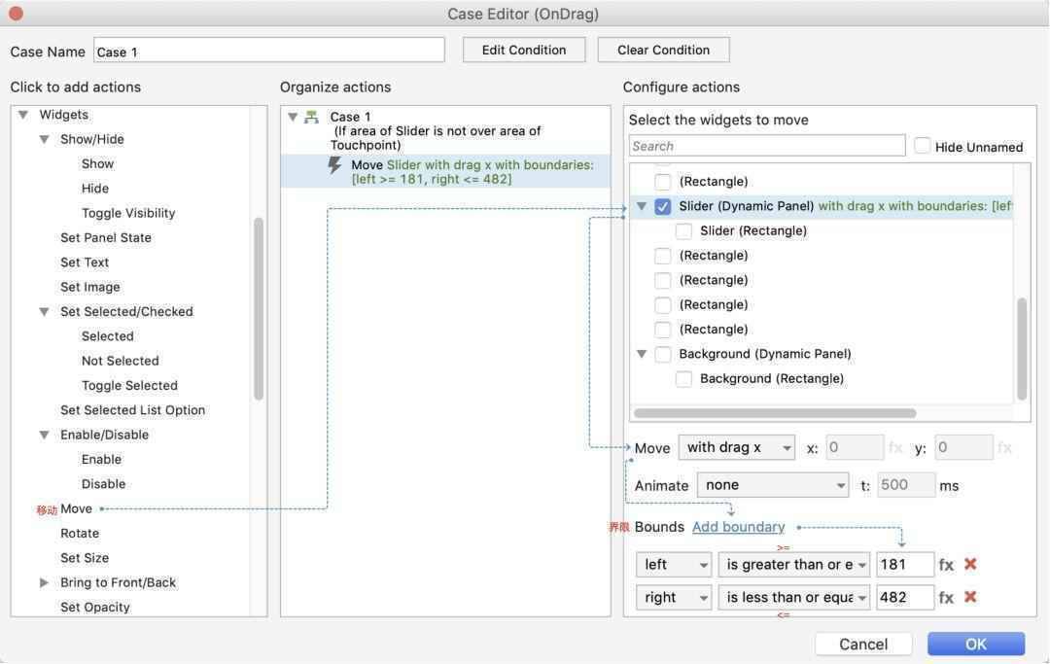Viewport: 1050px width, 664px height.
Task: Add the Toggle Selected action
Action: (x=130, y=386)
